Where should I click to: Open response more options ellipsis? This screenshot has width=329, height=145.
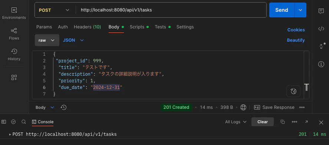[302, 107]
